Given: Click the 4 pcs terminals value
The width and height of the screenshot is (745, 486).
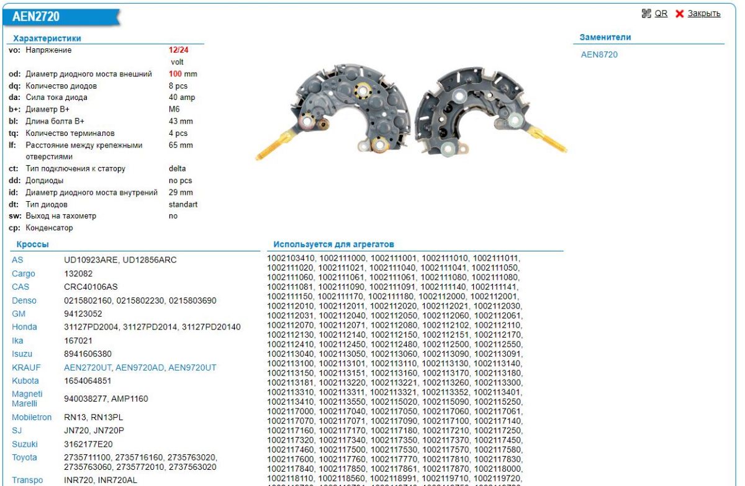Looking at the screenshot, I should tap(178, 133).
